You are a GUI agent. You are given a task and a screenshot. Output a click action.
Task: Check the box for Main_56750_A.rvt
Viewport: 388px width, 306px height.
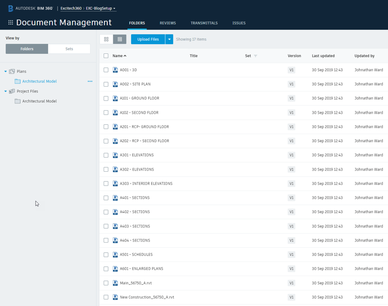click(106, 283)
